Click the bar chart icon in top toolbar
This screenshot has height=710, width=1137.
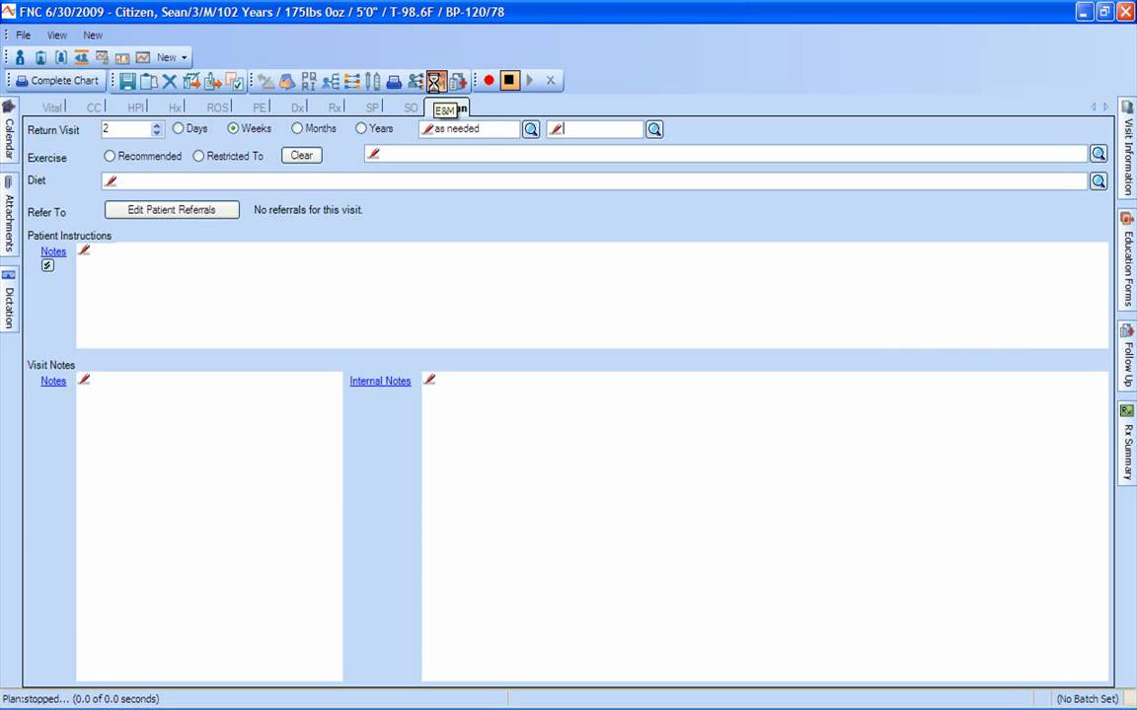point(121,57)
